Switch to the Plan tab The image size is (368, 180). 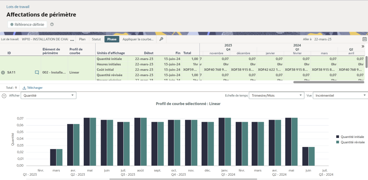pyautogui.click(x=82, y=39)
